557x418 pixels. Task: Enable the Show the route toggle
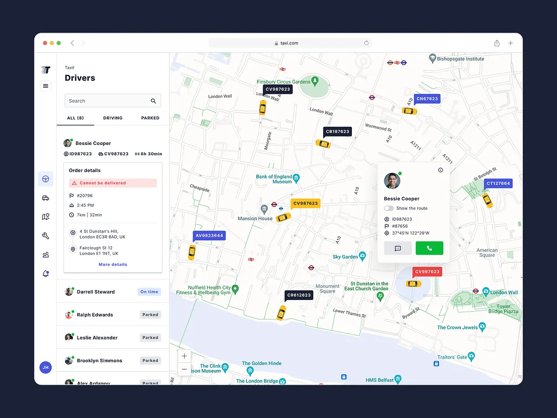coord(389,208)
